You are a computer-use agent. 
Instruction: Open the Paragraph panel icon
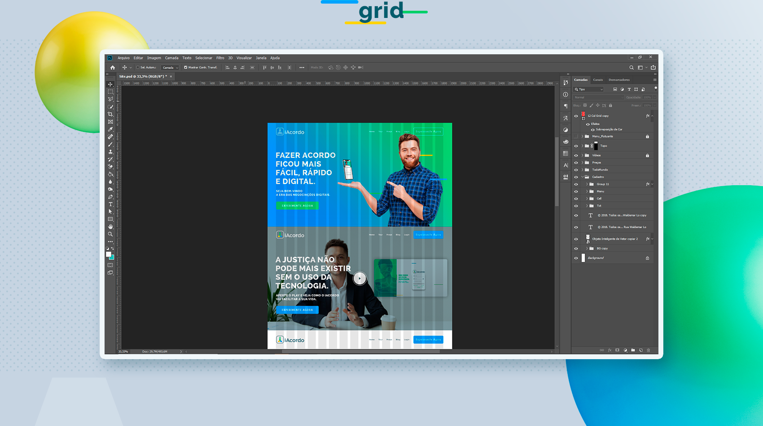[566, 106]
